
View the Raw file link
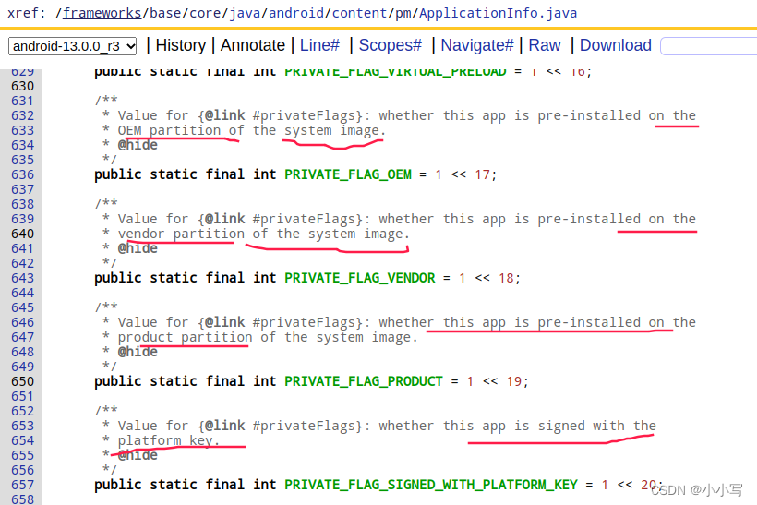click(544, 45)
